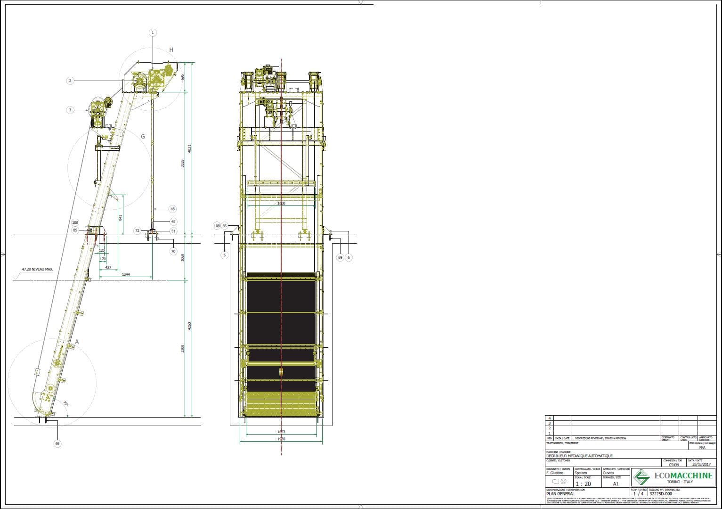Click the 'TORINO - ITALY' text
This screenshot has width=722, height=509.
(680, 482)
